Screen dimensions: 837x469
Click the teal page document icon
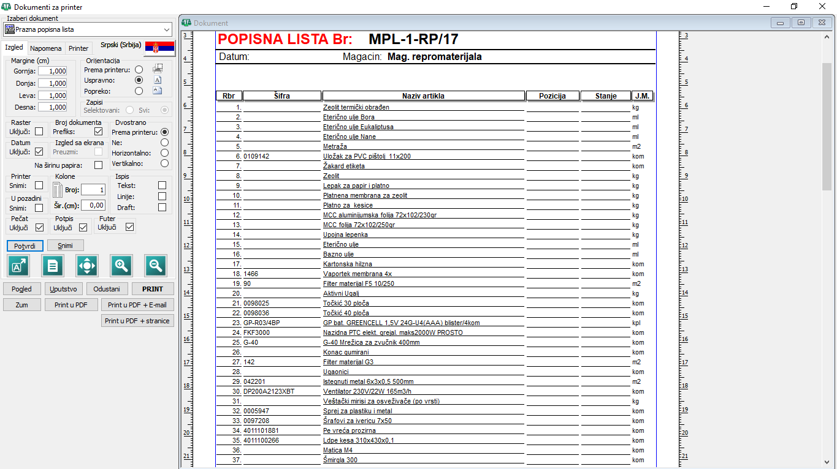[53, 266]
